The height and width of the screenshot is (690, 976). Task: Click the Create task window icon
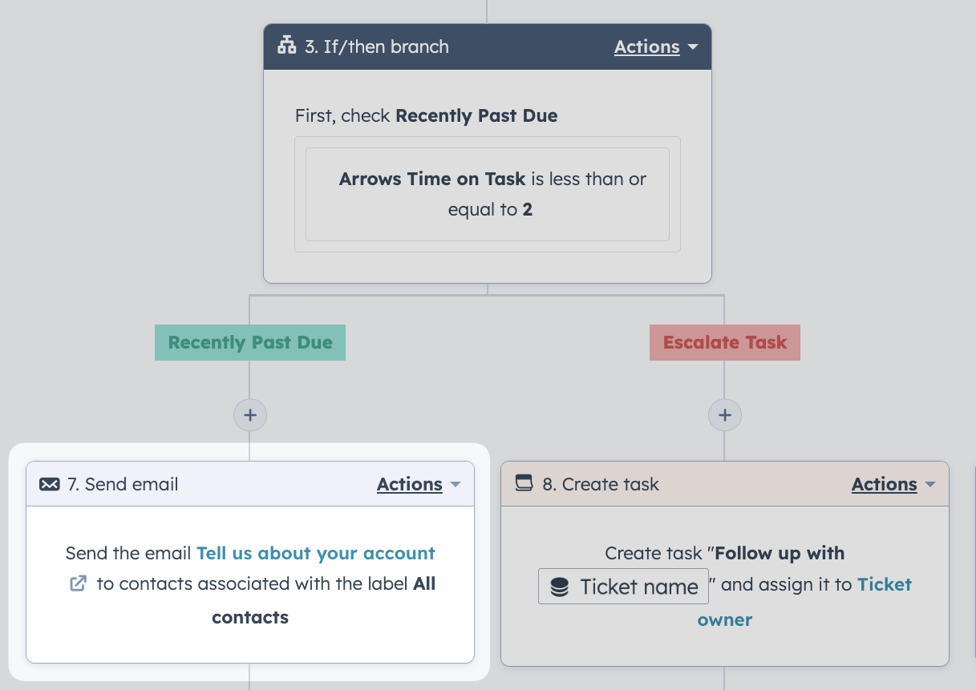point(524,483)
